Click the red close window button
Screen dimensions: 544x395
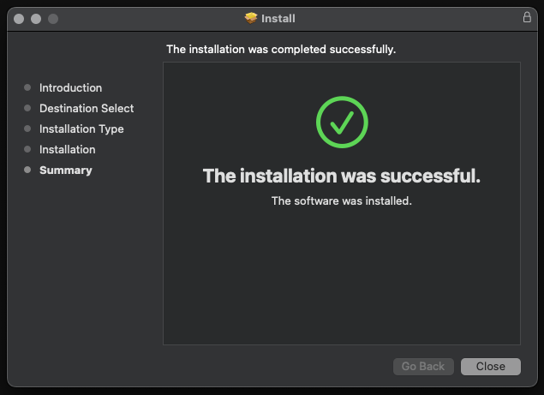click(x=19, y=18)
